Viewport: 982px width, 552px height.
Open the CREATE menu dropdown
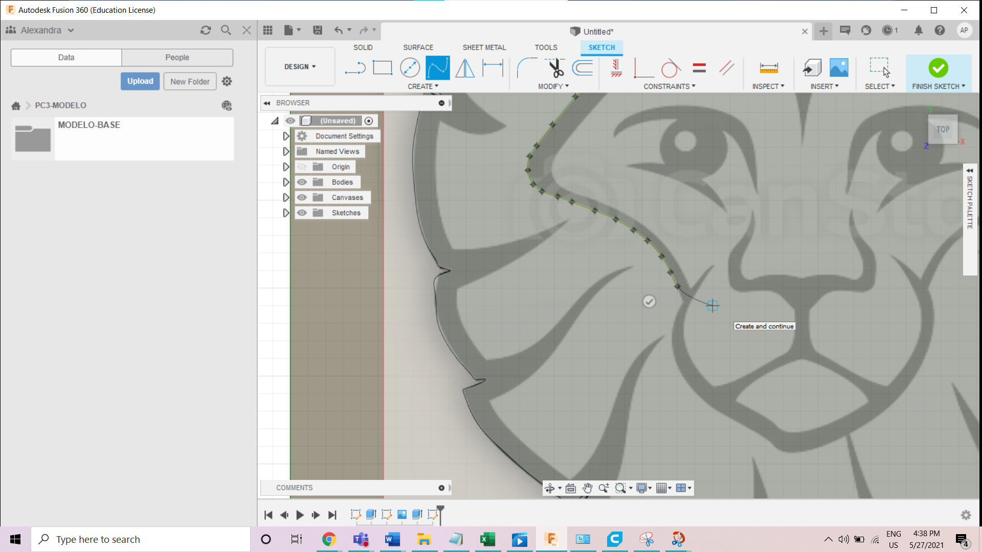pyautogui.click(x=423, y=86)
